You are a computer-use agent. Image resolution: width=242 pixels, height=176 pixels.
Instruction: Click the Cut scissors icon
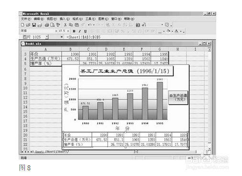coord(65,25)
